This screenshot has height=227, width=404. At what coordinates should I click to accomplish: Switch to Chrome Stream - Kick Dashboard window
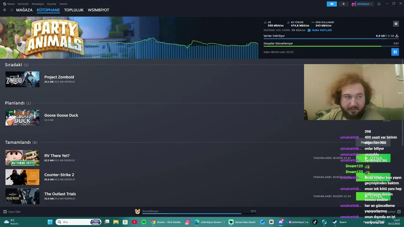click(x=166, y=222)
